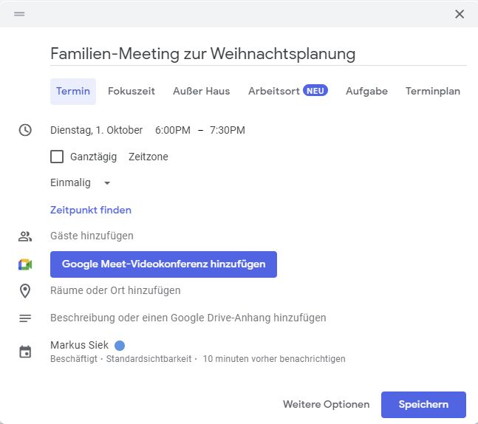Screen dimensions: 478x424
Task: Open the end time 7:30PM selector
Action: [x=227, y=130]
